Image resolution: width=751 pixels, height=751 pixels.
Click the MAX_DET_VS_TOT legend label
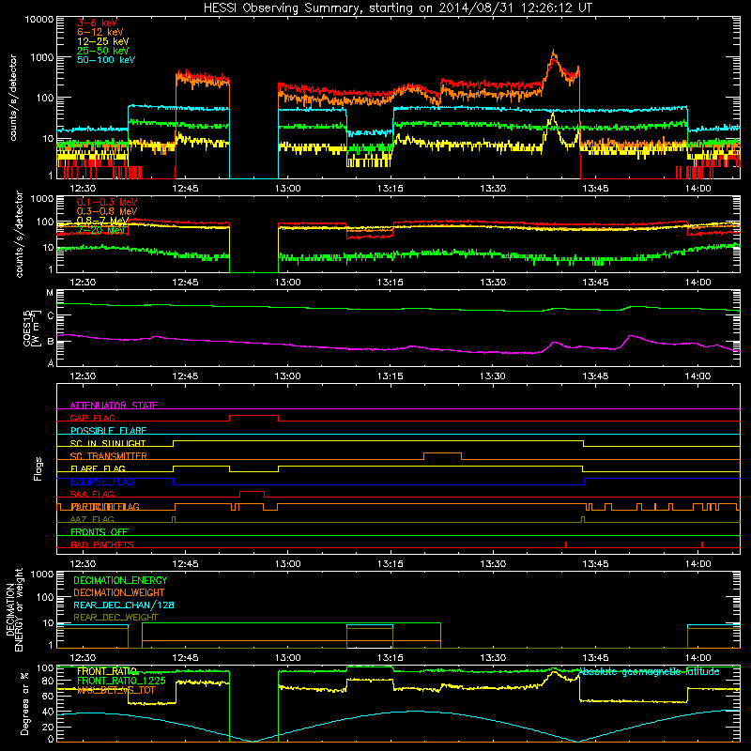[116, 690]
